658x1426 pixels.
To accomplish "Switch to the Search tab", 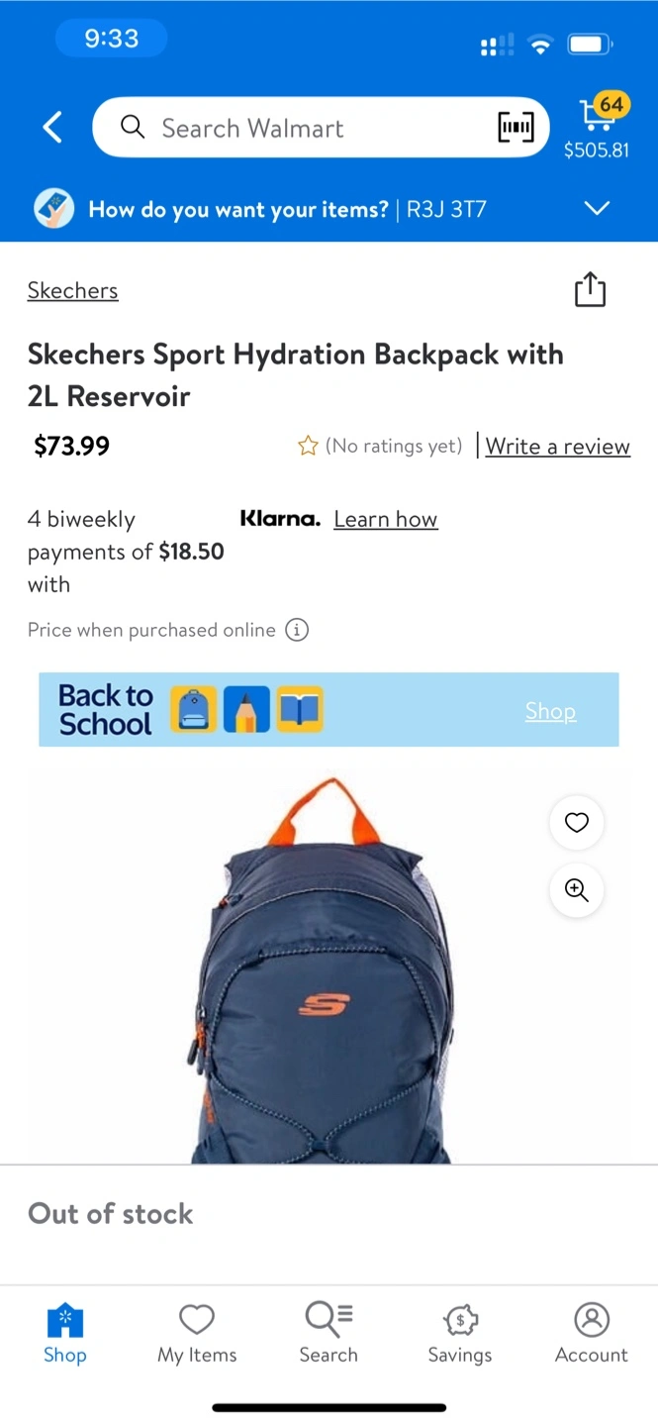I will point(329,1334).
